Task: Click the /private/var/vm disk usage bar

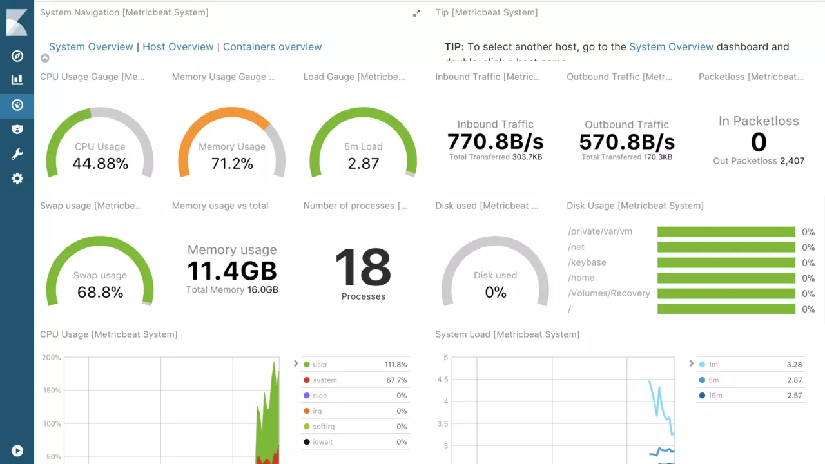Action: [x=726, y=232]
